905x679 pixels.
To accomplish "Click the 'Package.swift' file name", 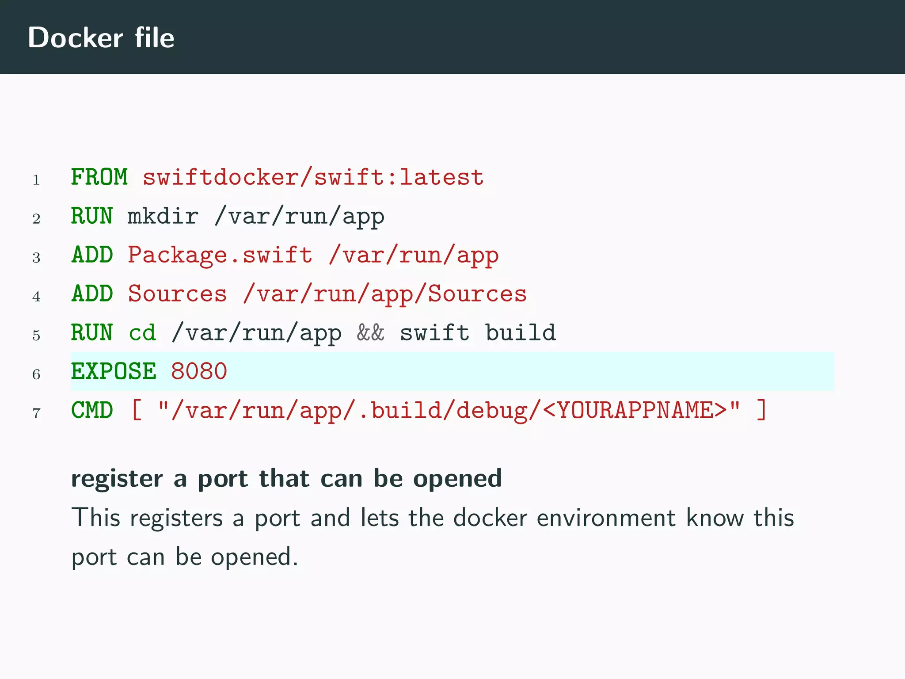I will (x=220, y=255).
